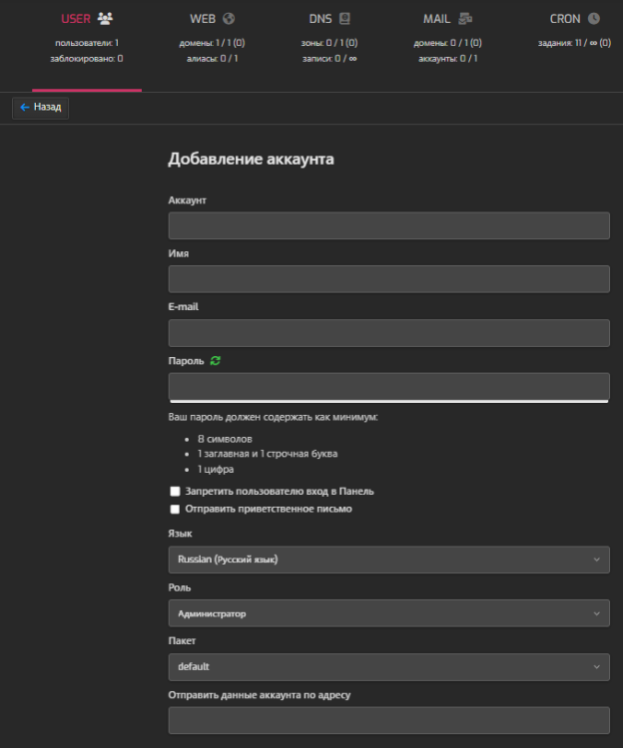Check Отправить приветственное письмо option
Viewport: 623px width, 748px height.
click(175, 509)
